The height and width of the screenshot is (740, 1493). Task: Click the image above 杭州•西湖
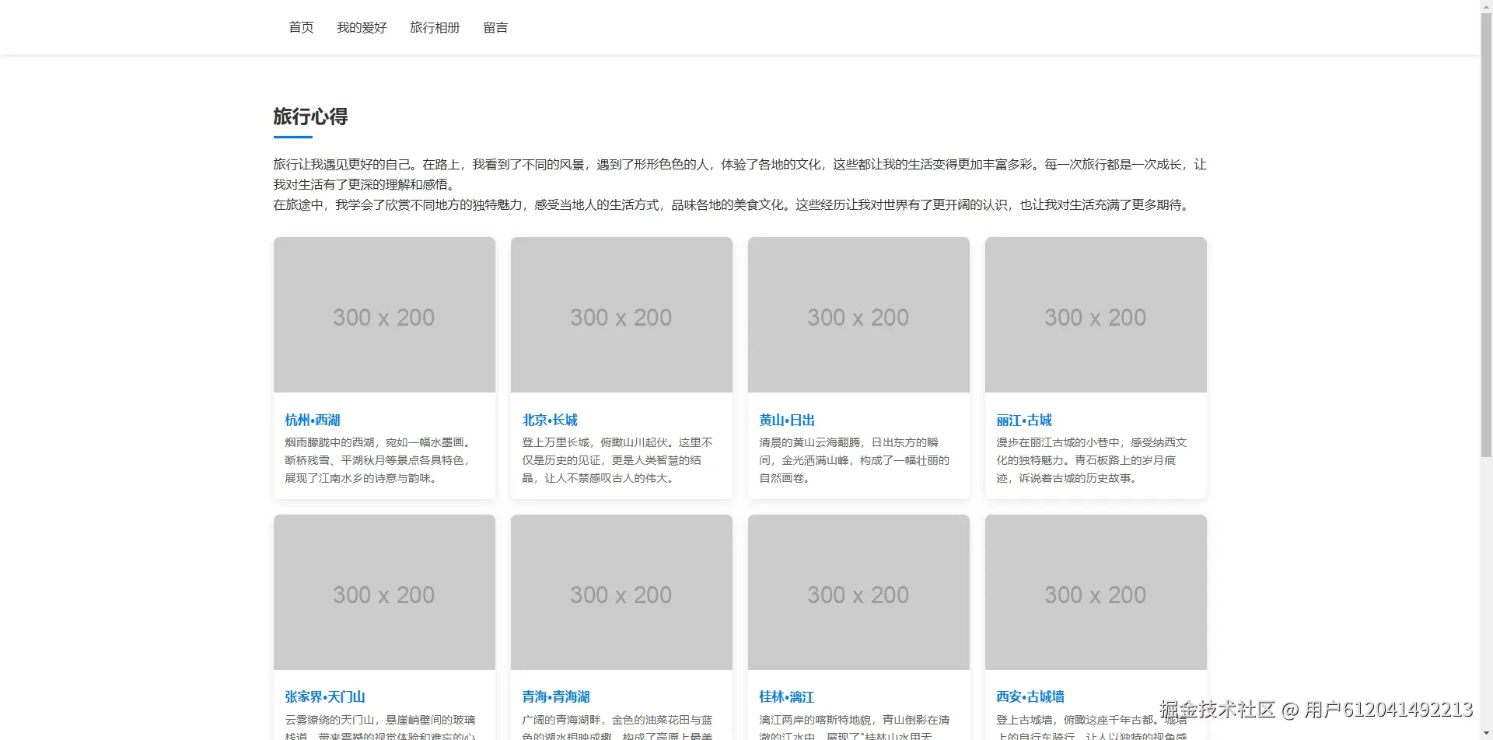(x=384, y=315)
